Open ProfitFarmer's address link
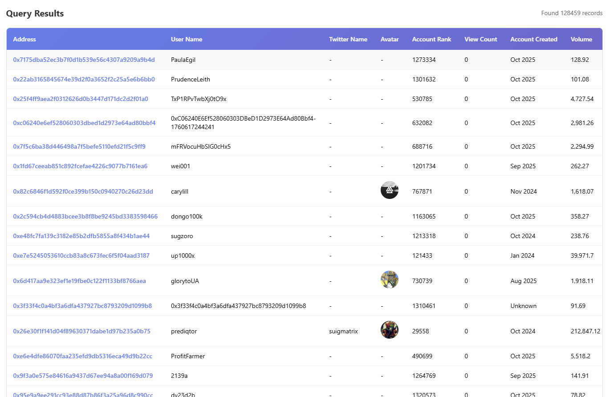 (81, 356)
